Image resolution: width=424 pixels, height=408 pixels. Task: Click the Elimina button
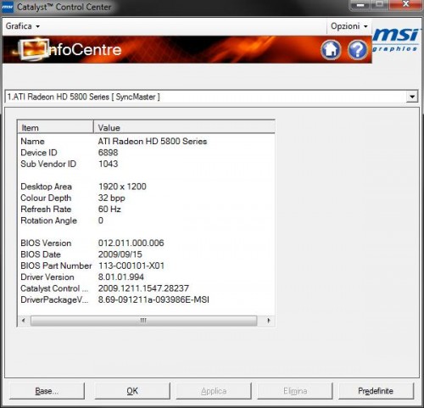[x=295, y=391]
